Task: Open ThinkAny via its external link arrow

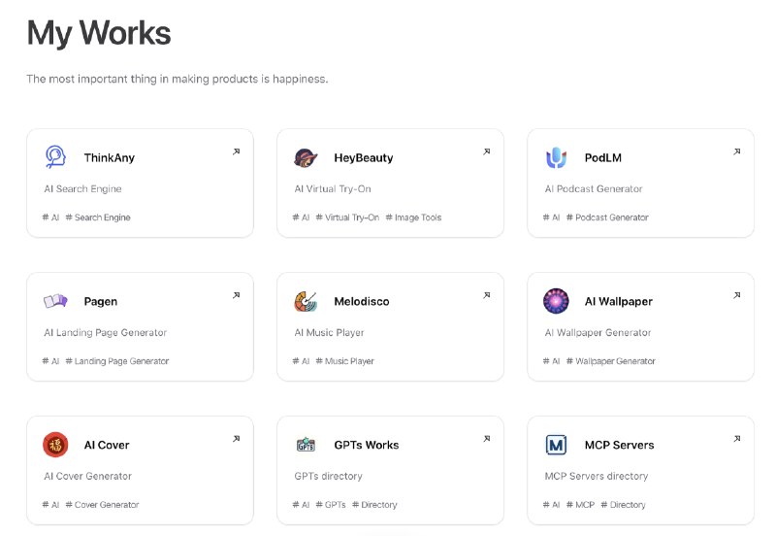Action: 236,151
